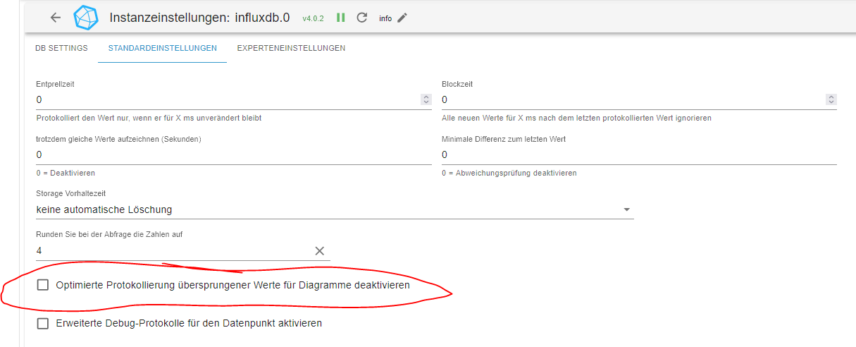This screenshot has height=347, width=856.
Task: Click the Minimale Differenz zum letzten Wert field
Action: click(x=638, y=154)
